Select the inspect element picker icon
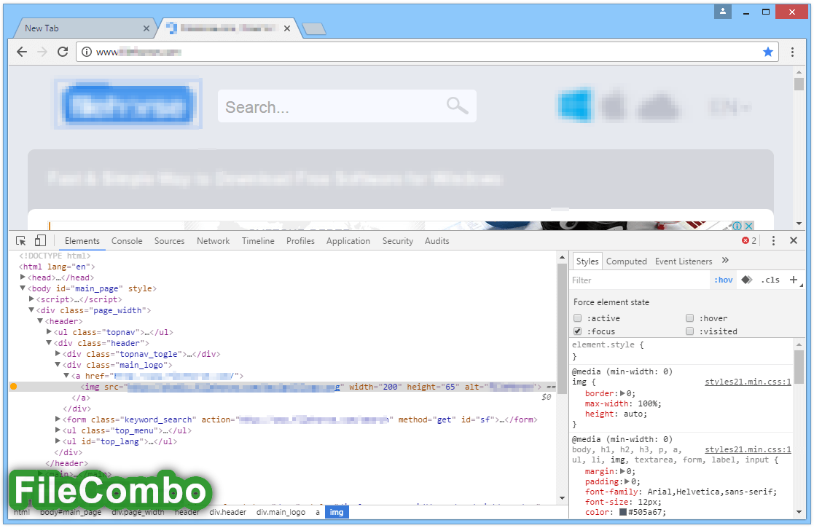This screenshot has width=814, height=528. click(x=20, y=240)
